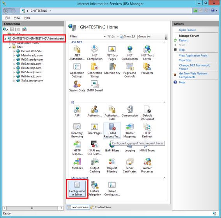
Task: Expand the Default Web Site node
Action: tap(14, 51)
